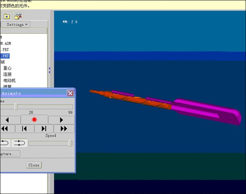This screenshot has height=194, width=246.
Task: Toggle the reverse-at-end playback mode
Action: tap(19, 143)
